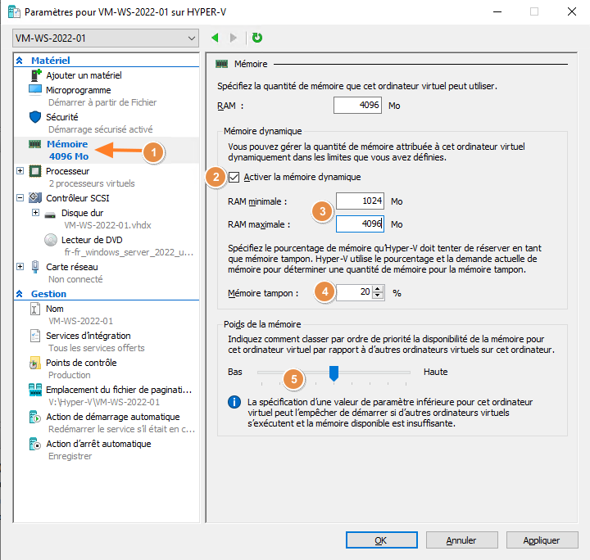Click the pagination file location icon
This screenshot has width=590, height=560.
(x=35, y=390)
